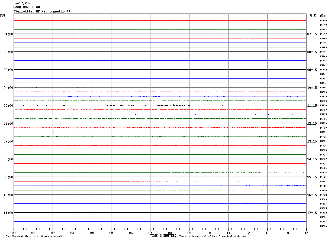Click the "17:15" UTC time label

(x=312, y=213)
